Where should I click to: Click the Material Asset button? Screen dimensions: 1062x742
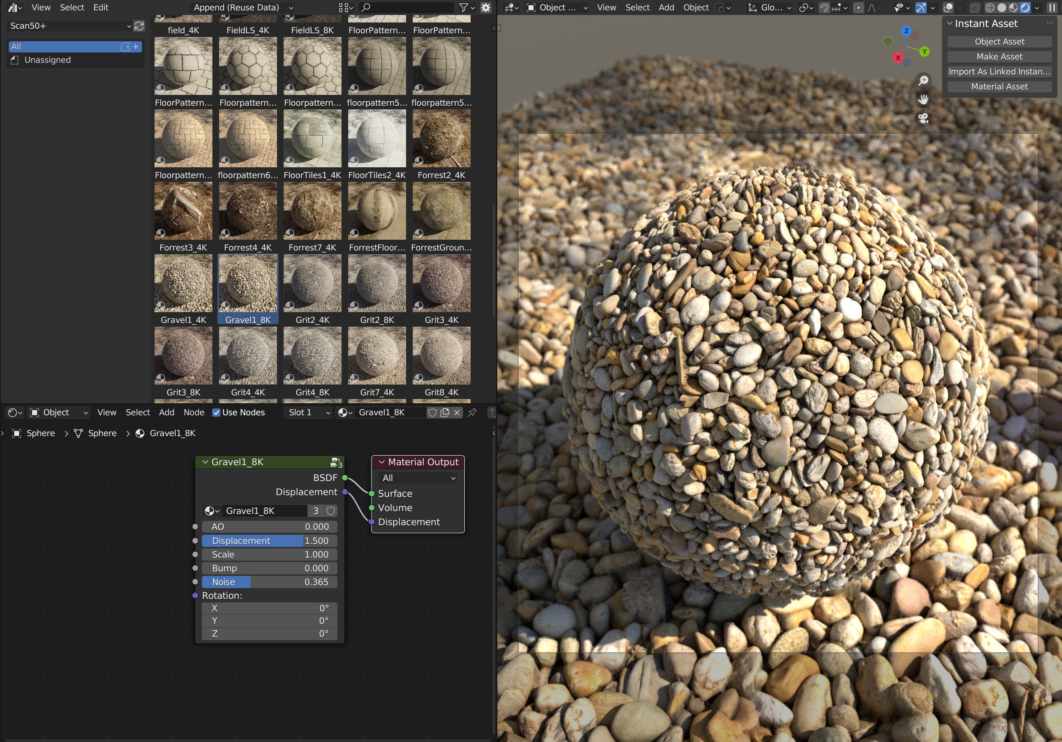pyautogui.click(x=999, y=87)
